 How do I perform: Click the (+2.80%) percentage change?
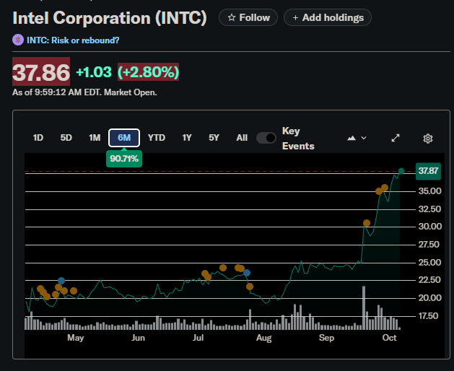[148, 72]
